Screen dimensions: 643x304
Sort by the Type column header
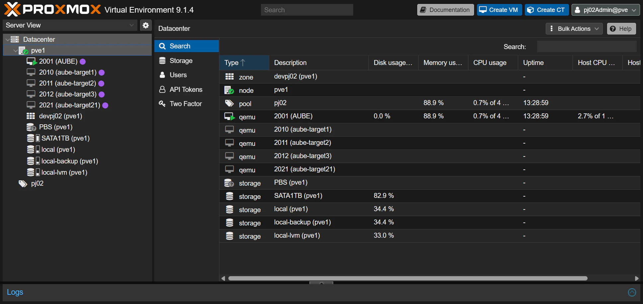(x=244, y=63)
